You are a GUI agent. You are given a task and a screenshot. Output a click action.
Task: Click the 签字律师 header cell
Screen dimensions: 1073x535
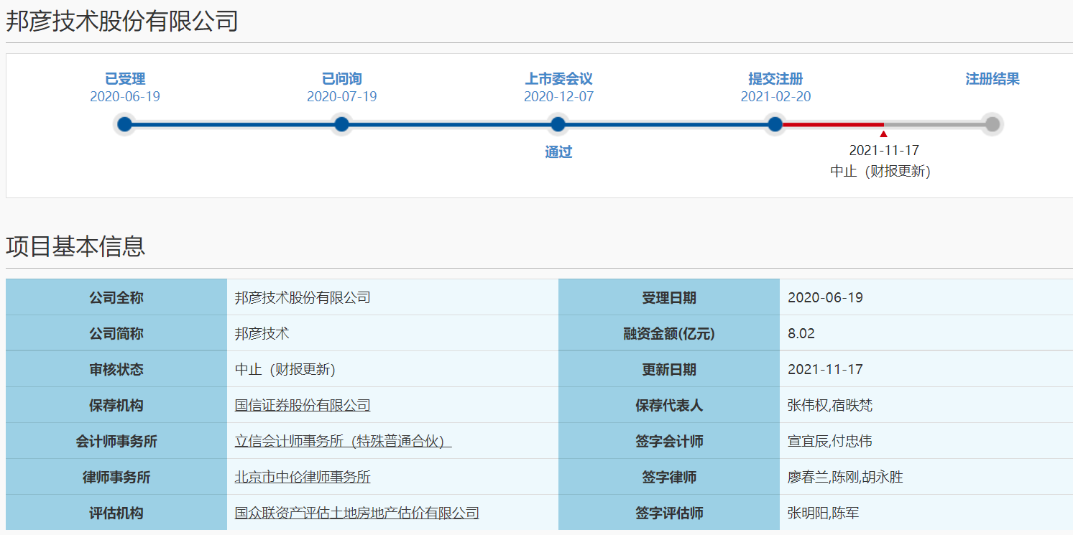(669, 477)
